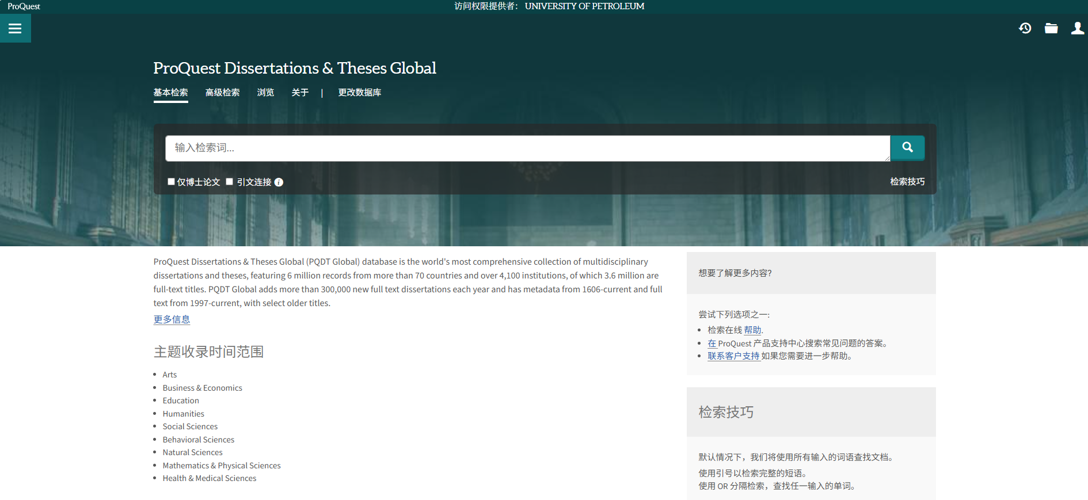Open the 浏览 menu item
The width and height of the screenshot is (1088, 500).
point(265,93)
